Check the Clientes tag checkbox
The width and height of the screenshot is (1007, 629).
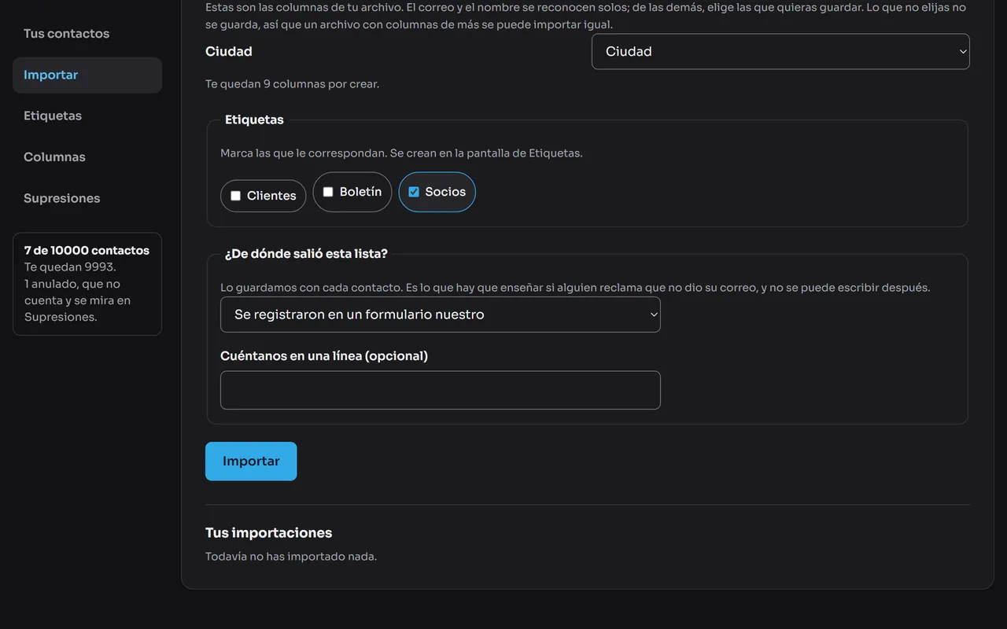[x=235, y=196]
